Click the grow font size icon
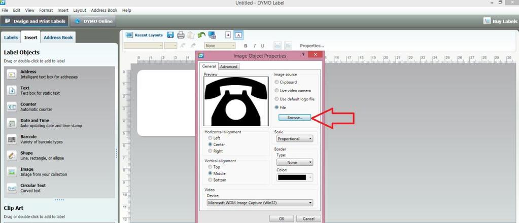The height and width of the screenshot is (223, 519). coord(193,46)
